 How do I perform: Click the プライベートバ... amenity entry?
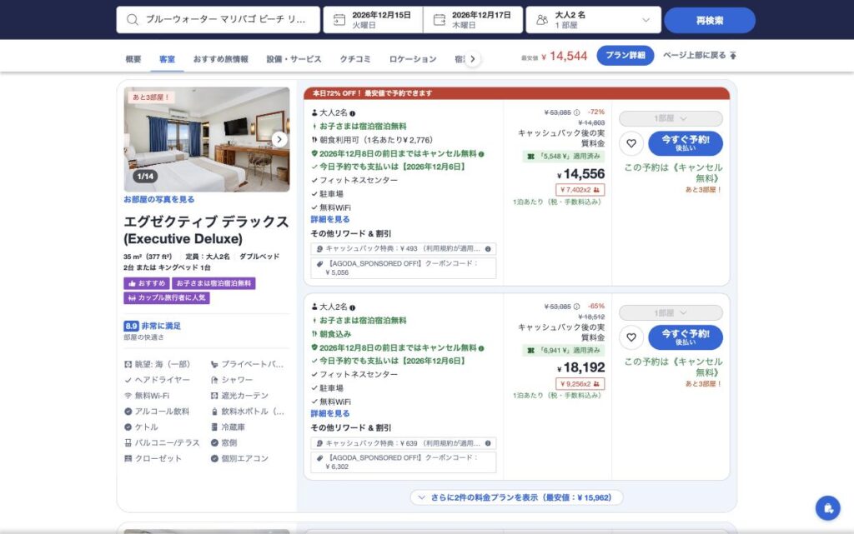(247, 364)
